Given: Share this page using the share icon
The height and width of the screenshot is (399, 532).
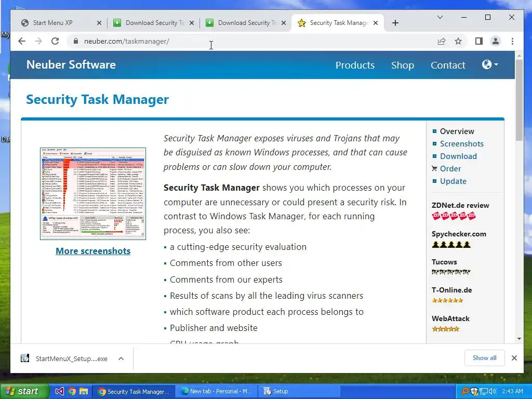Looking at the screenshot, I should tap(442, 42).
